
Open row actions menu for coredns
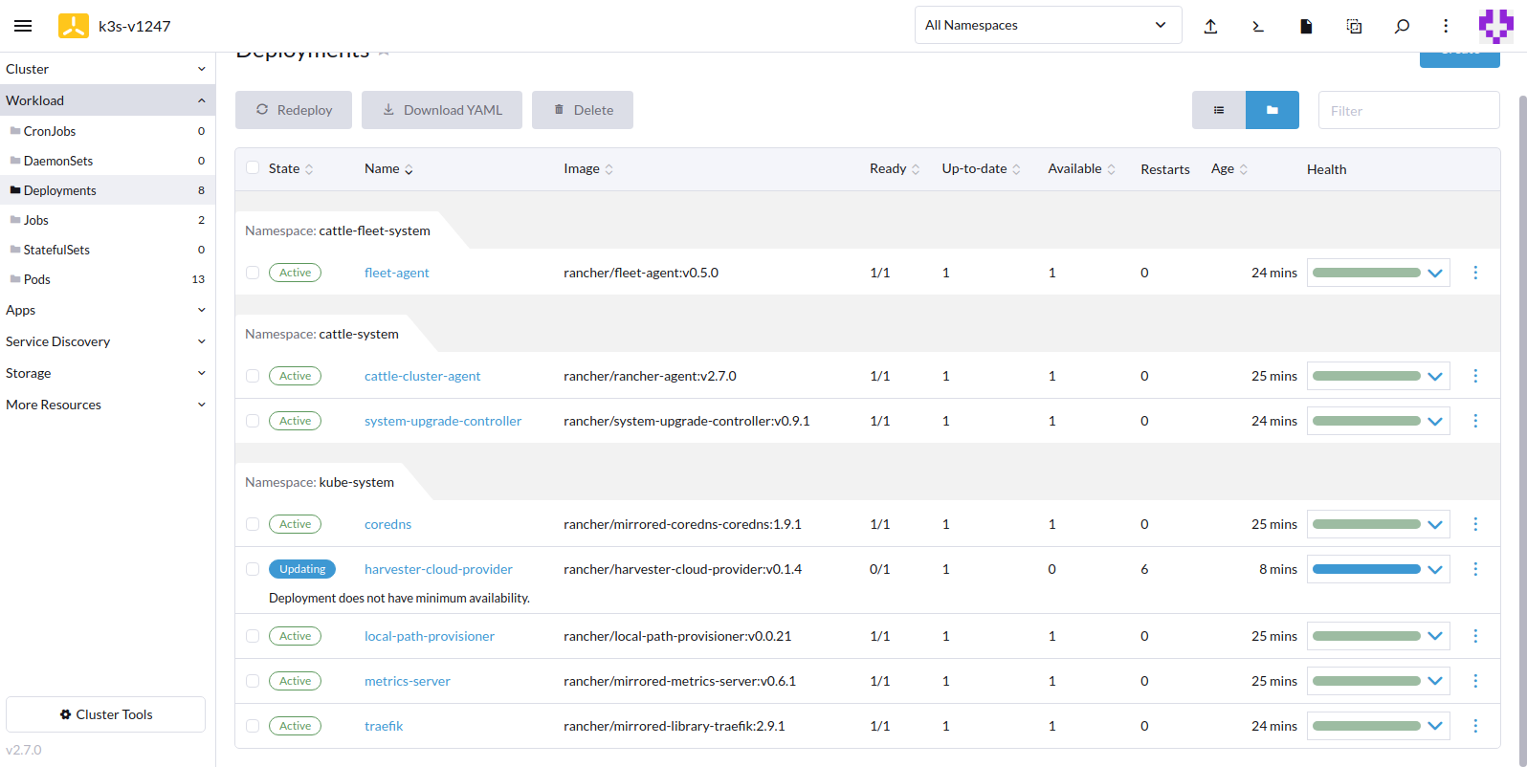click(x=1475, y=524)
